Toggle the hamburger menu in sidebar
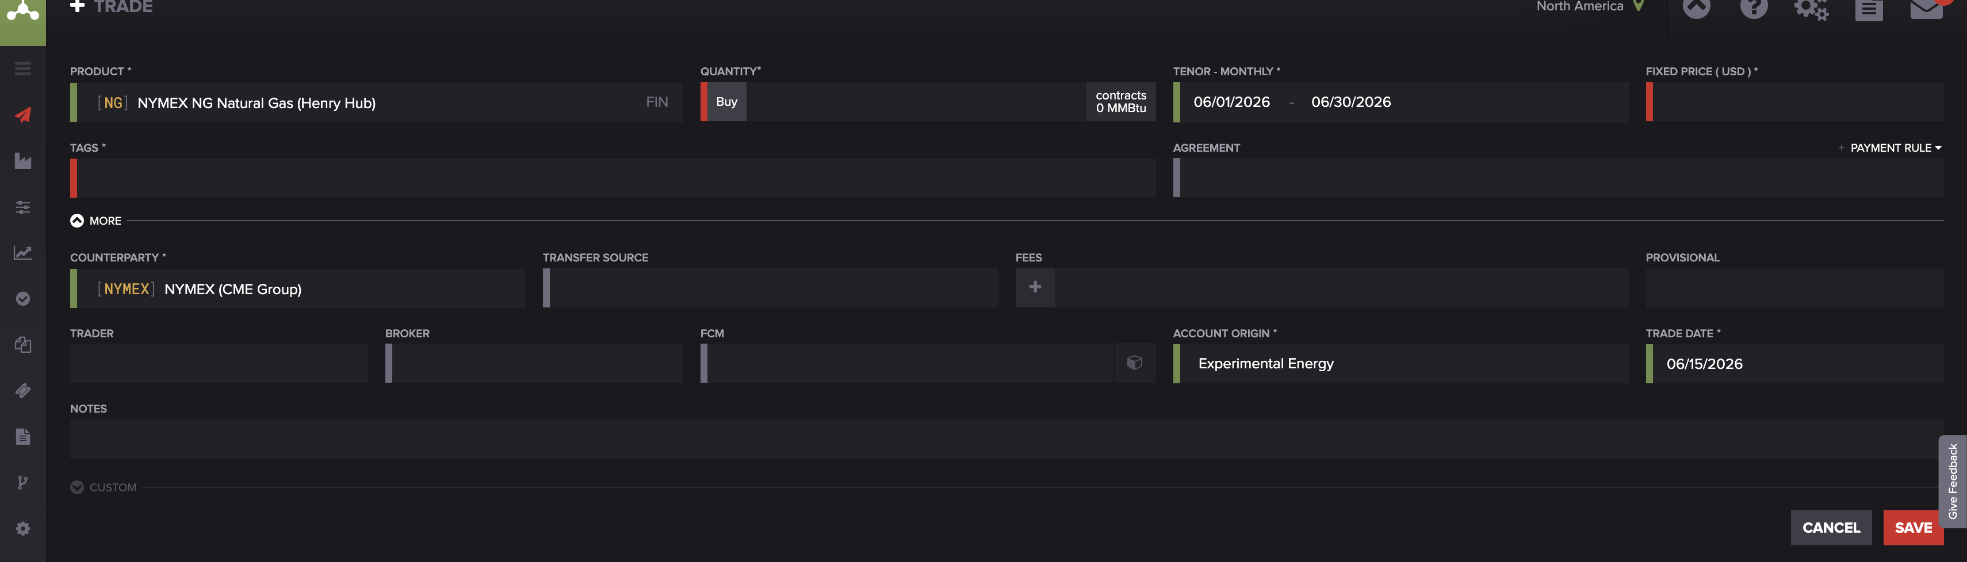Viewport: 1967px width, 562px height. pos(23,68)
